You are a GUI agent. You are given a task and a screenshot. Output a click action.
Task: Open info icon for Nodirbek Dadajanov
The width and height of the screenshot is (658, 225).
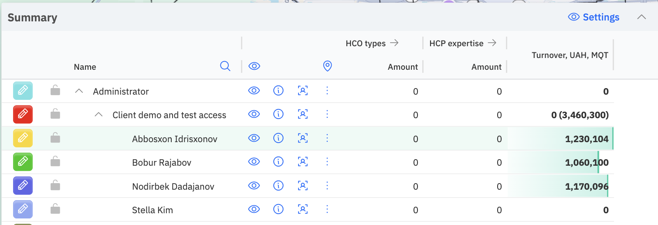click(278, 186)
